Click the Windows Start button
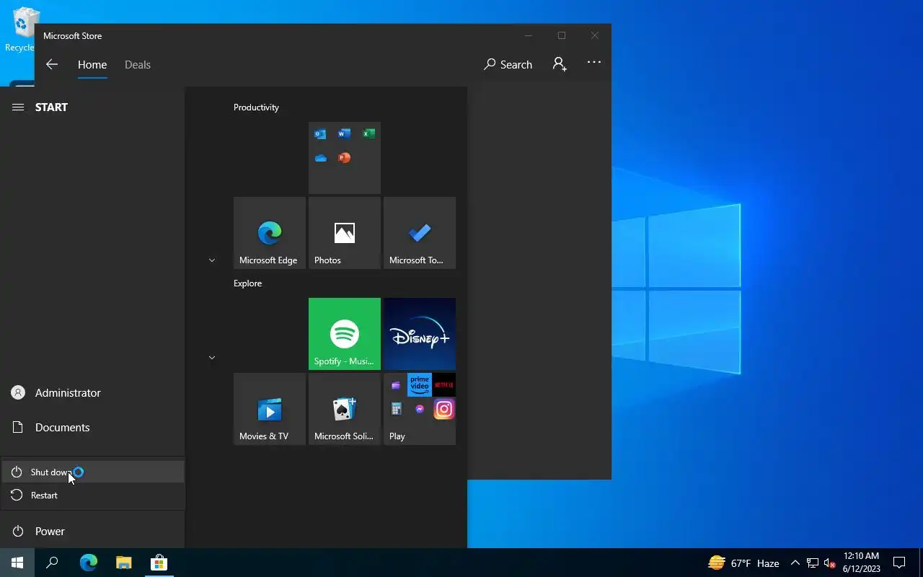Screen dimensions: 923x577 point(17,563)
